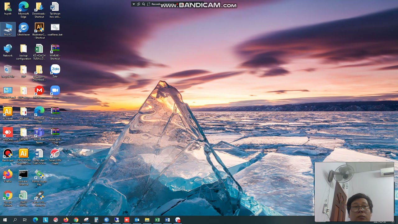This screenshot has width=398, height=224.
Task: Open Task View from the taskbar
Action: click(25, 220)
